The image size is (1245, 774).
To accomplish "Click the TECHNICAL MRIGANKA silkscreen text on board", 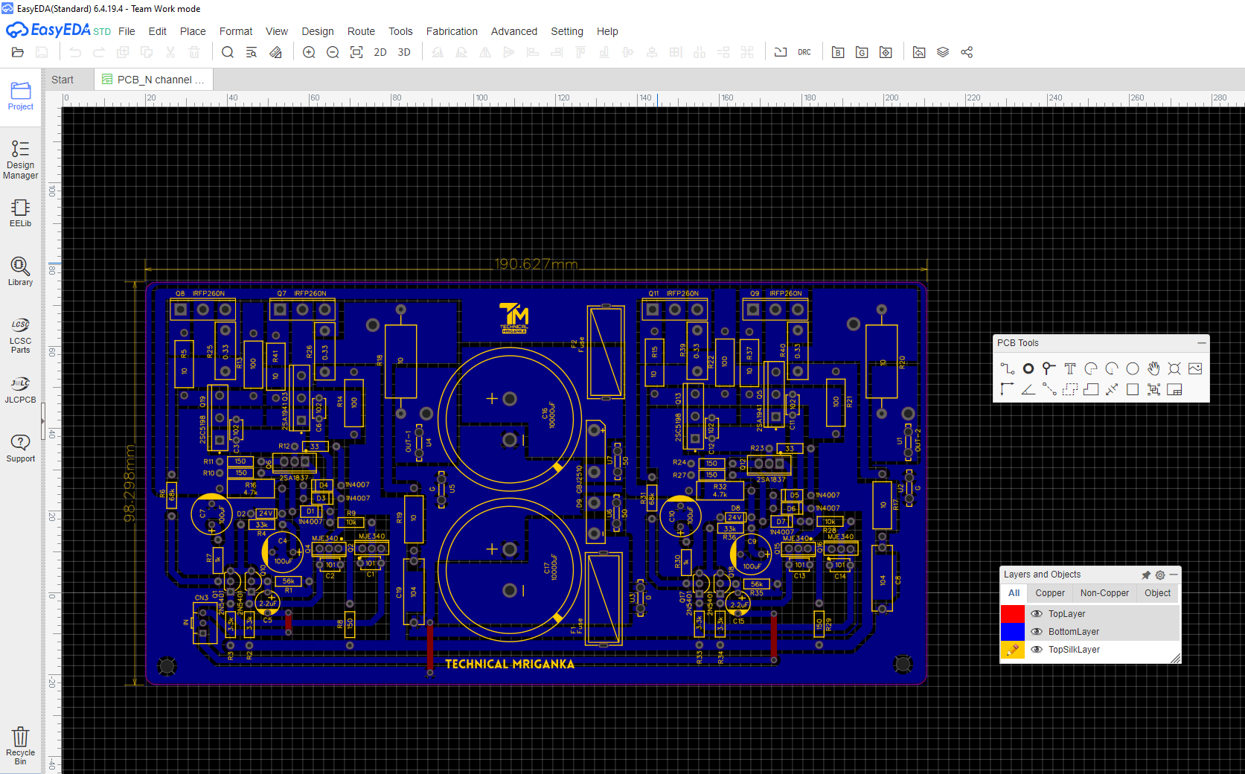I will click(510, 664).
